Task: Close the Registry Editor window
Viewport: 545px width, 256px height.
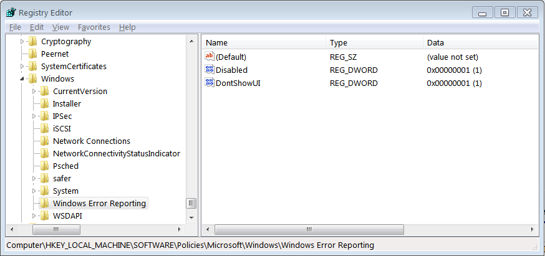Action: 528,13
